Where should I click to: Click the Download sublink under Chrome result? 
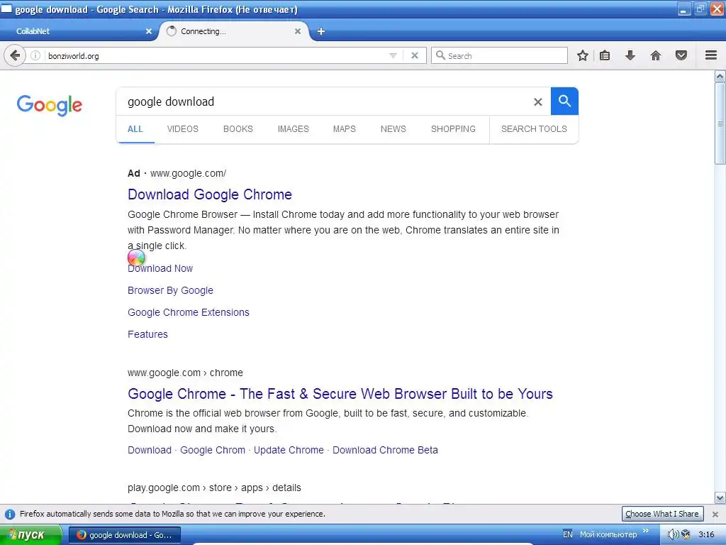click(x=150, y=450)
